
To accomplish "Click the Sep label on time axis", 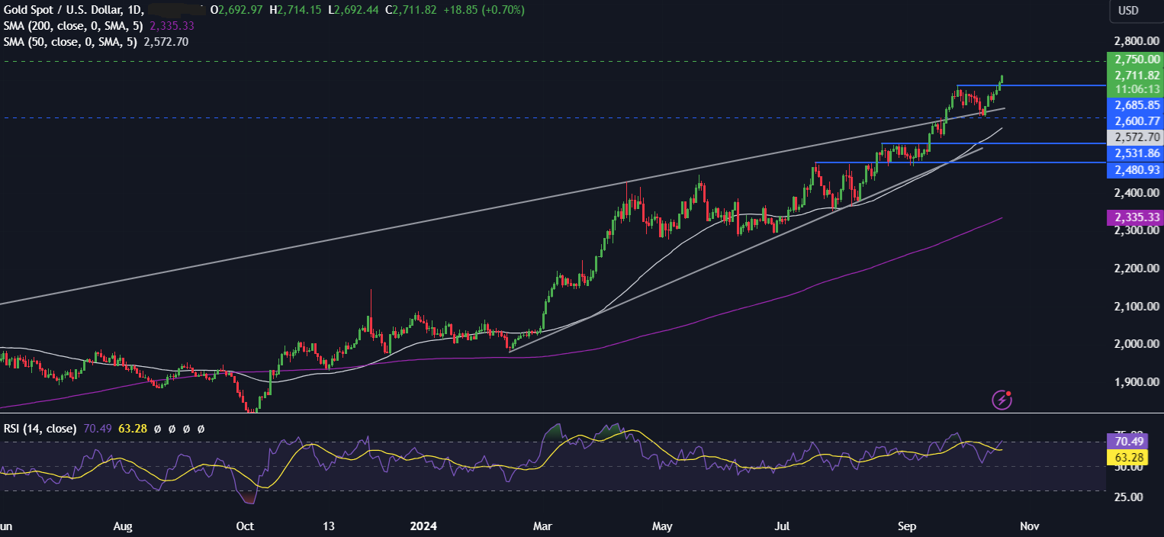I will point(907,526).
